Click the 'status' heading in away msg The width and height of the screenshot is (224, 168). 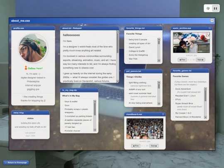pyautogui.click(x=30, y=118)
